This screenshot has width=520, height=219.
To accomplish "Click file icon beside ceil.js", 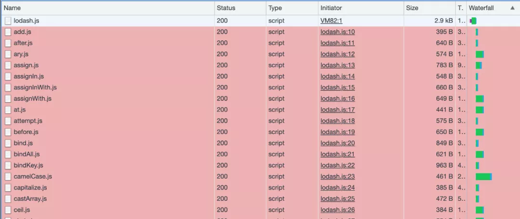I will 8,210.
